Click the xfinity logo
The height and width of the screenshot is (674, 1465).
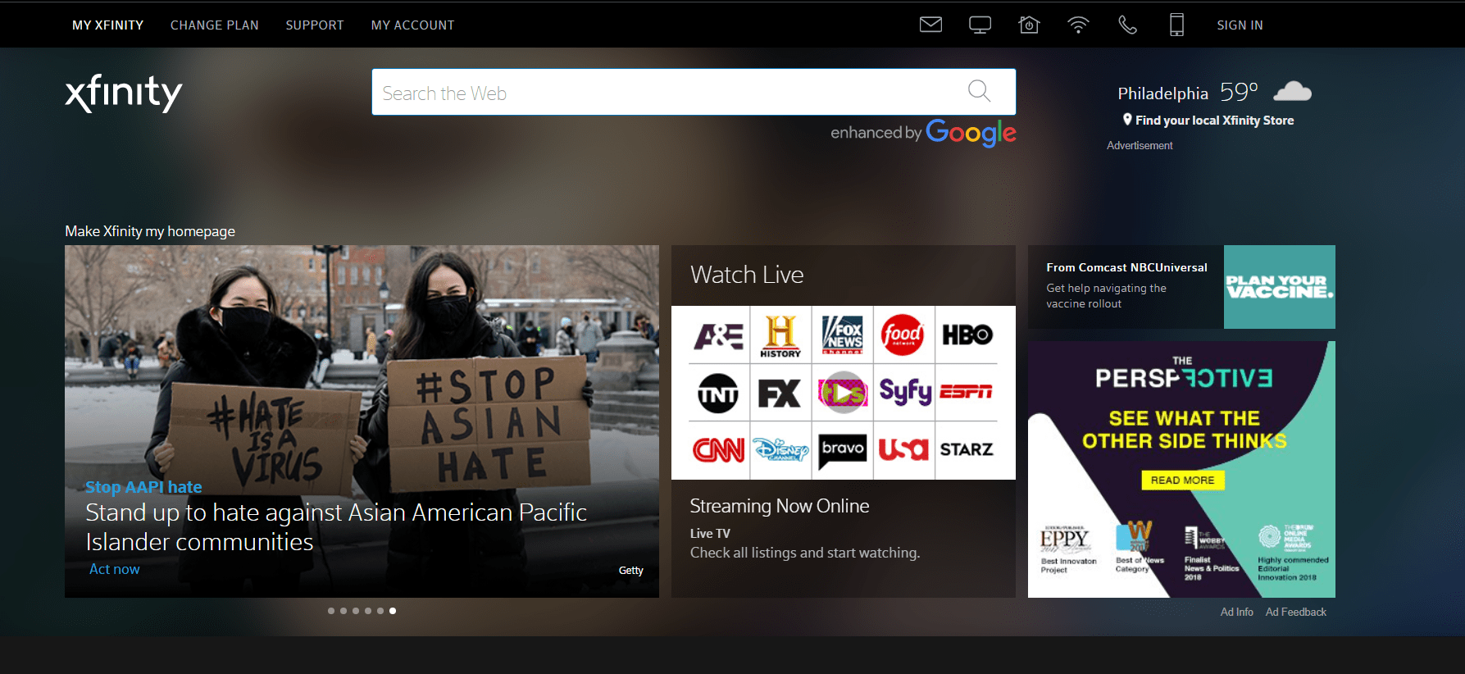(124, 92)
